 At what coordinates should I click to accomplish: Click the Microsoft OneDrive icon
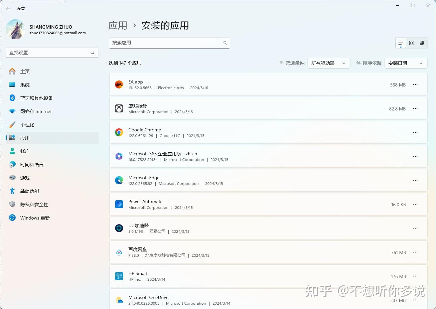coord(119,300)
